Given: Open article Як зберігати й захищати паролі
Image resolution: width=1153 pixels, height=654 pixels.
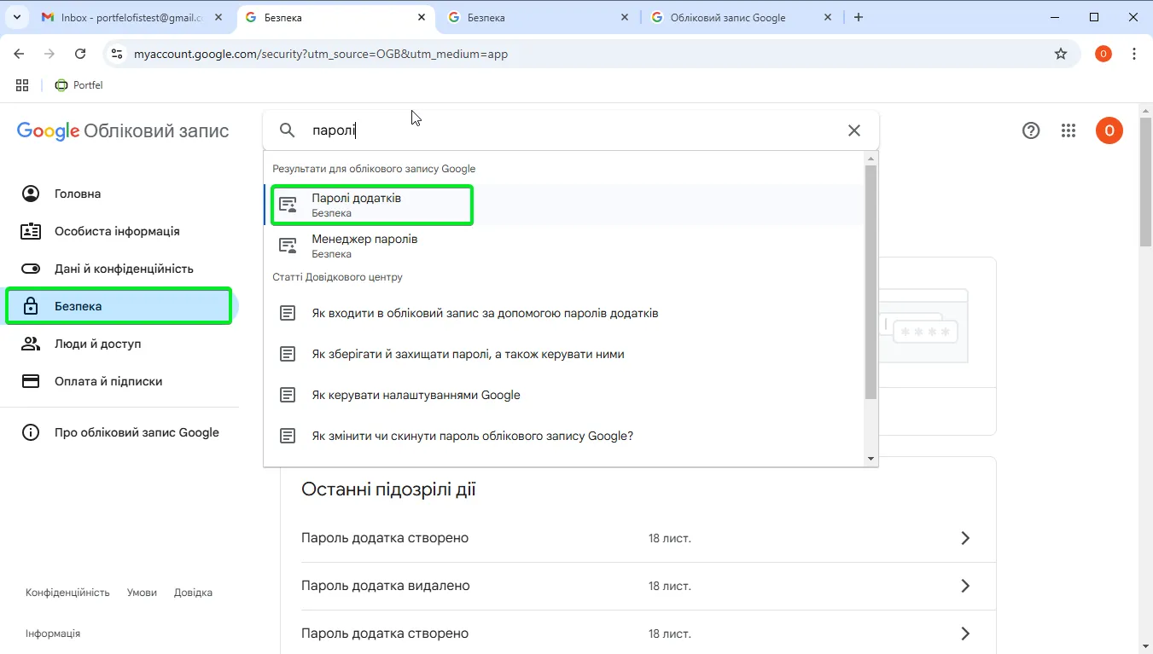Looking at the screenshot, I should pyautogui.click(x=564, y=354).
